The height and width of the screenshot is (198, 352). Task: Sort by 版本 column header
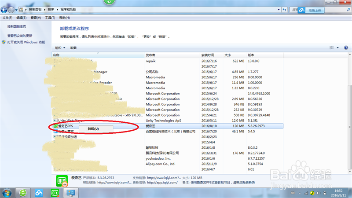(x=265, y=55)
